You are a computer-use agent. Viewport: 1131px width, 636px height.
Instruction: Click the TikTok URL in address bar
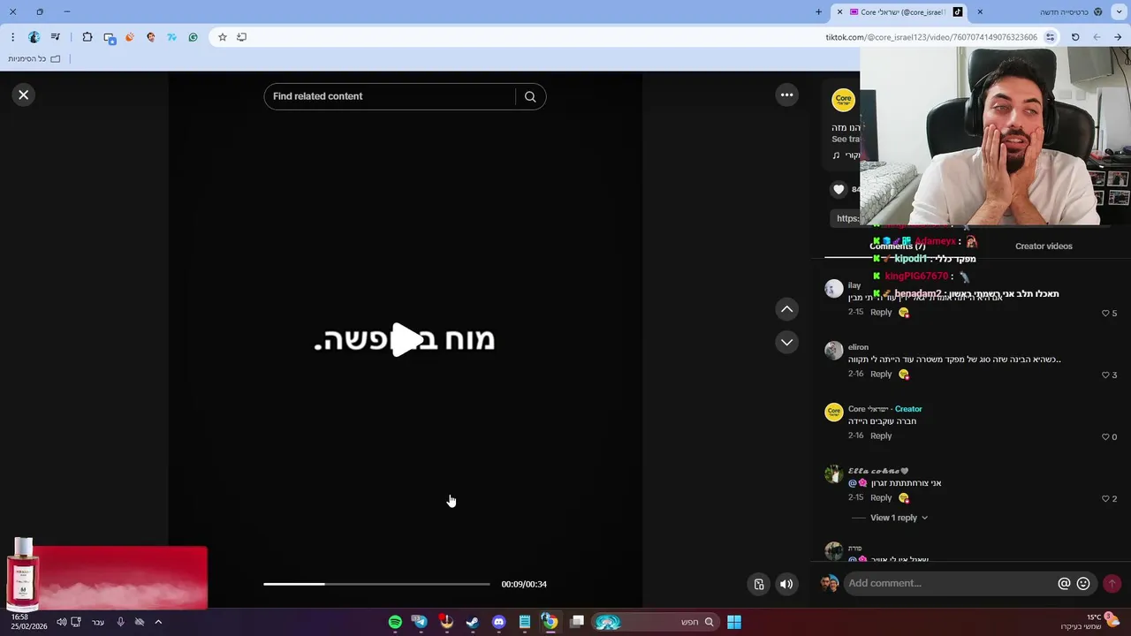coord(931,37)
